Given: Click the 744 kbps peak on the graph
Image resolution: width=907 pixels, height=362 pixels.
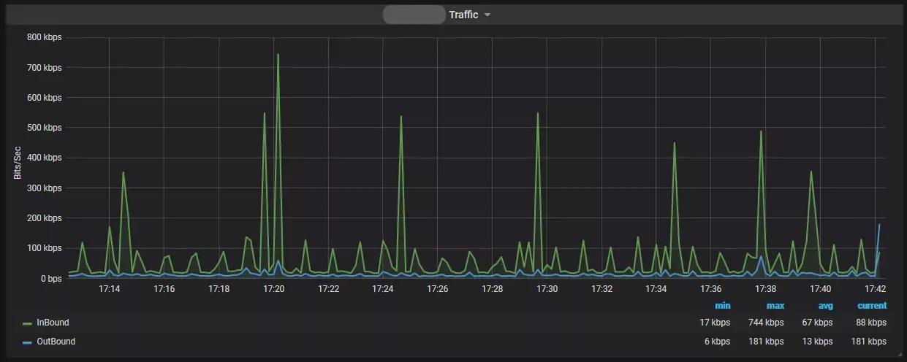Looking at the screenshot, I should pyautogui.click(x=278, y=54).
